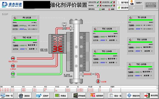Select the green remote operation status box
159x99 pixels.
tap(100, 9)
